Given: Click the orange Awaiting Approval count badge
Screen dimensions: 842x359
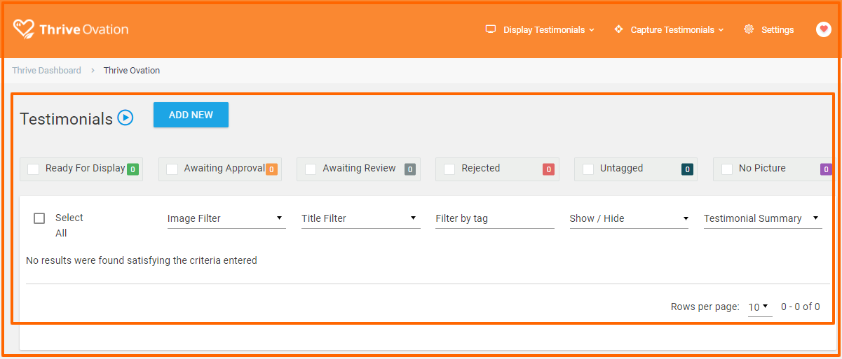Looking at the screenshot, I should [x=271, y=169].
